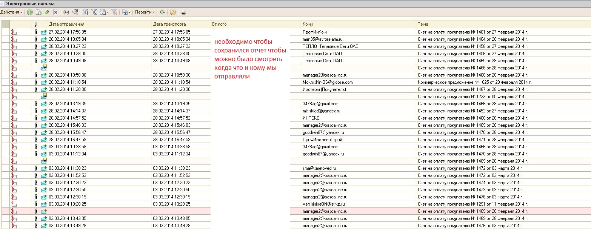Open the Filter and sorting icon
Image resolution: width=591 pixels, height=229 pixels.
[x=85, y=12]
